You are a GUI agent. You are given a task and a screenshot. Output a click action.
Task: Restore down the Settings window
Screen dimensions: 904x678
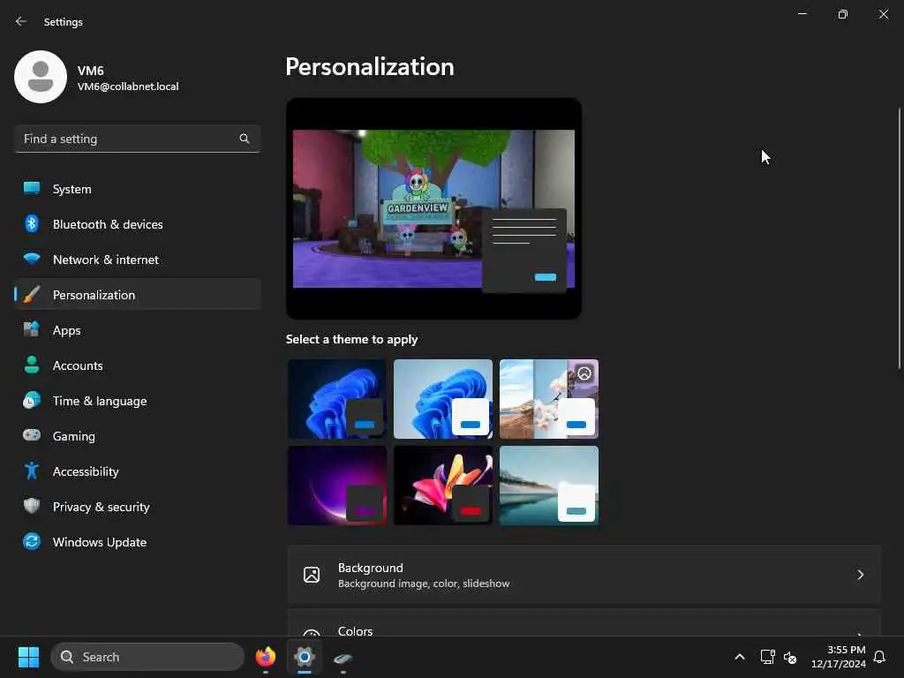click(843, 14)
